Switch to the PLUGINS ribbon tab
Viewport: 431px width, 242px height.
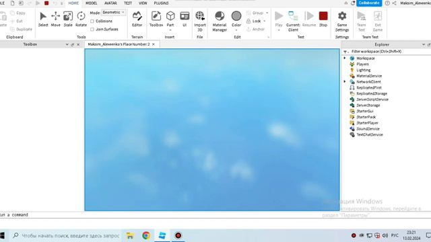coord(162,3)
